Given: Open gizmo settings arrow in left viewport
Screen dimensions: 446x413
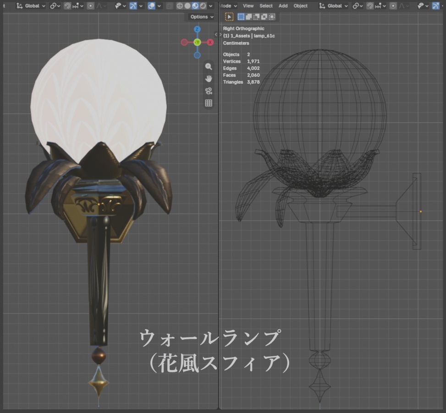Looking at the screenshot, I should 141,5.
